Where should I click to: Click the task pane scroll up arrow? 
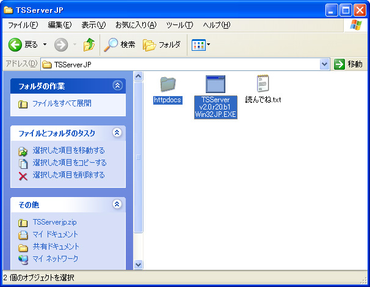pyautogui.click(x=138, y=76)
